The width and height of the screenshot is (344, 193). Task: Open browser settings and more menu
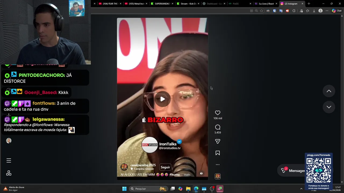point(327,11)
